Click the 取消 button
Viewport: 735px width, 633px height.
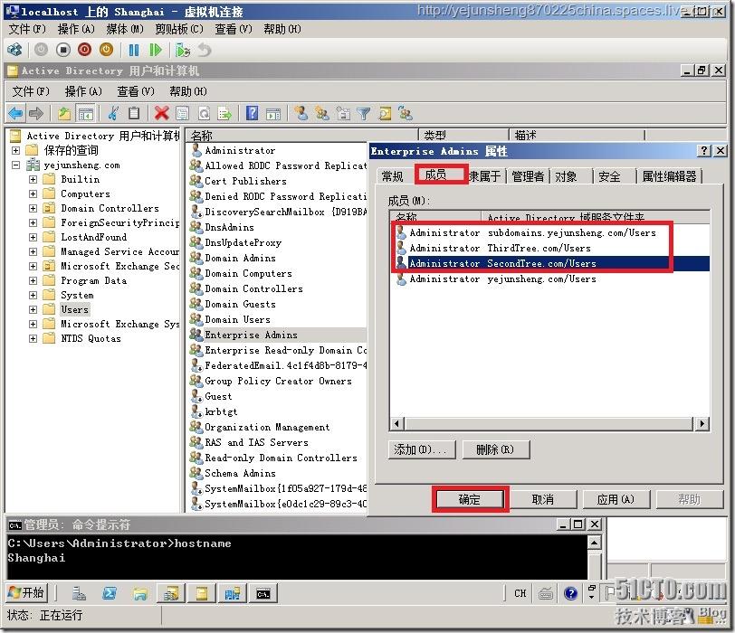(543, 499)
